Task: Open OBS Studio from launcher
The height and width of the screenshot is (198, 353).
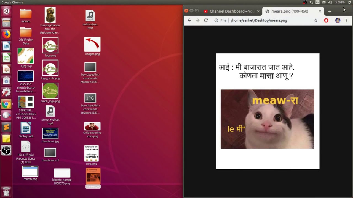Action: tap(6, 150)
